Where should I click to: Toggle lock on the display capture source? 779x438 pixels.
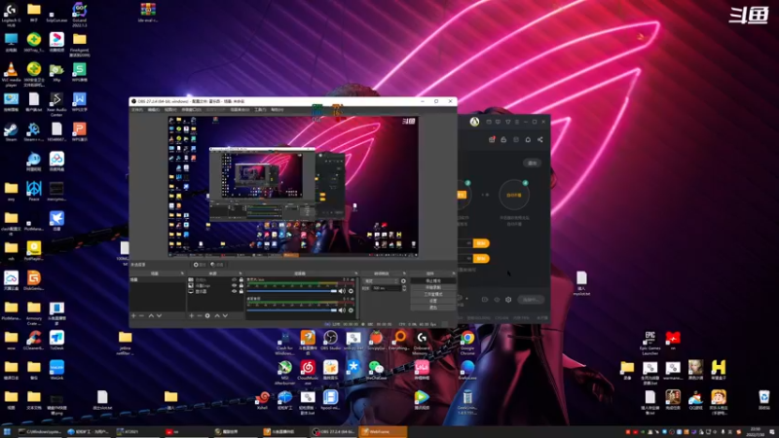tap(241, 291)
